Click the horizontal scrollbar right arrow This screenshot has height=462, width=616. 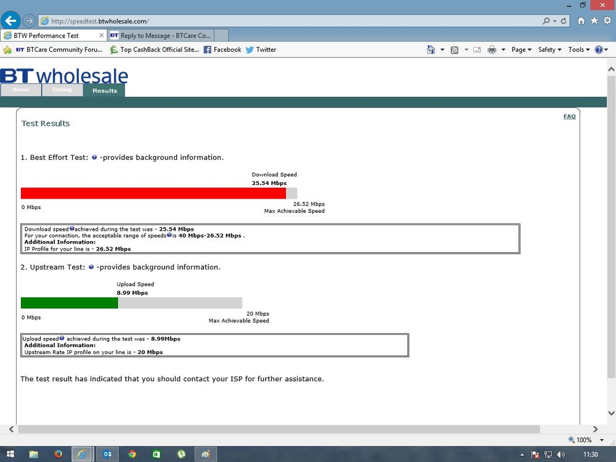(x=595, y=429)
